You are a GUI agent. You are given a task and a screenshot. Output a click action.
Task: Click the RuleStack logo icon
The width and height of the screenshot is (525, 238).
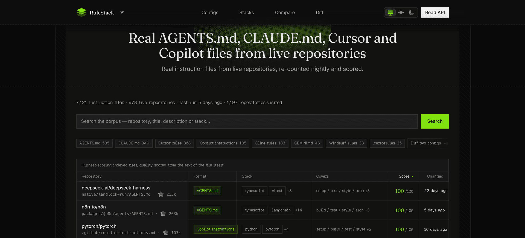[x=81, y=12]
